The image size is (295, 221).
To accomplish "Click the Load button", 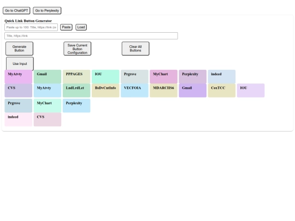I will click(x=81, y=27).
